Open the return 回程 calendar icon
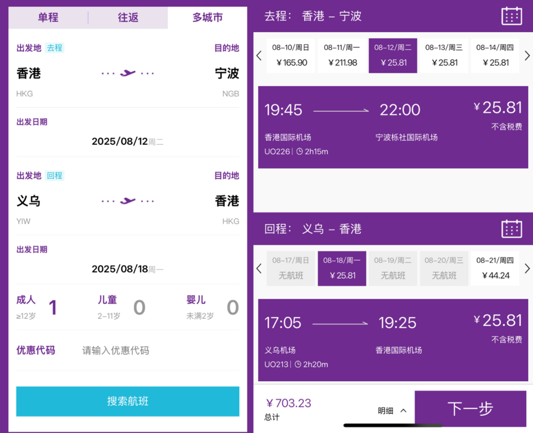The height and width of the screenshot is (433, 533). (511, 228)
